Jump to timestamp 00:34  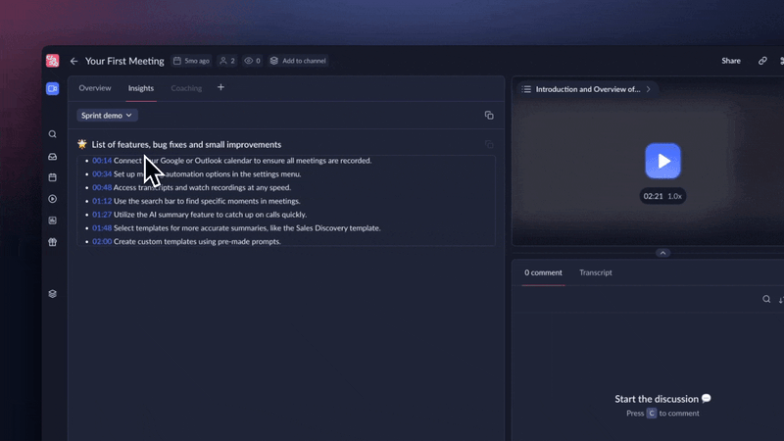tap(102, 174)
